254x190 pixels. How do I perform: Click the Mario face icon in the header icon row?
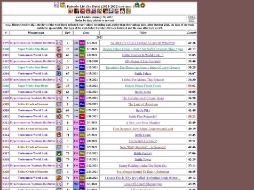82,11
